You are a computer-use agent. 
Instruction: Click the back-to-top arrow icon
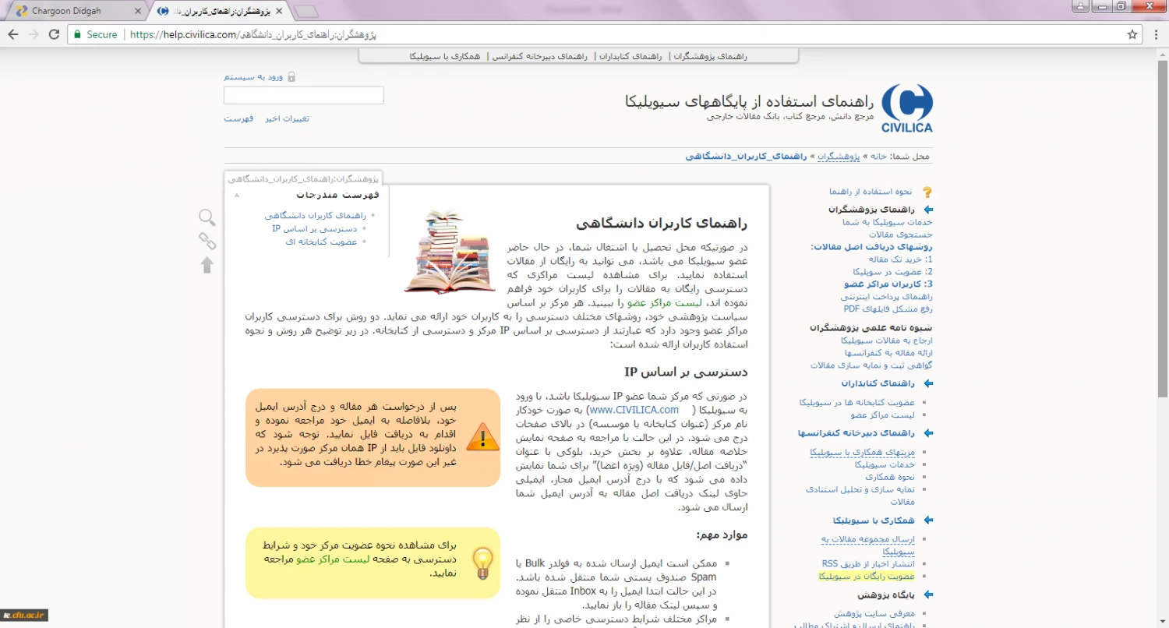207,265
